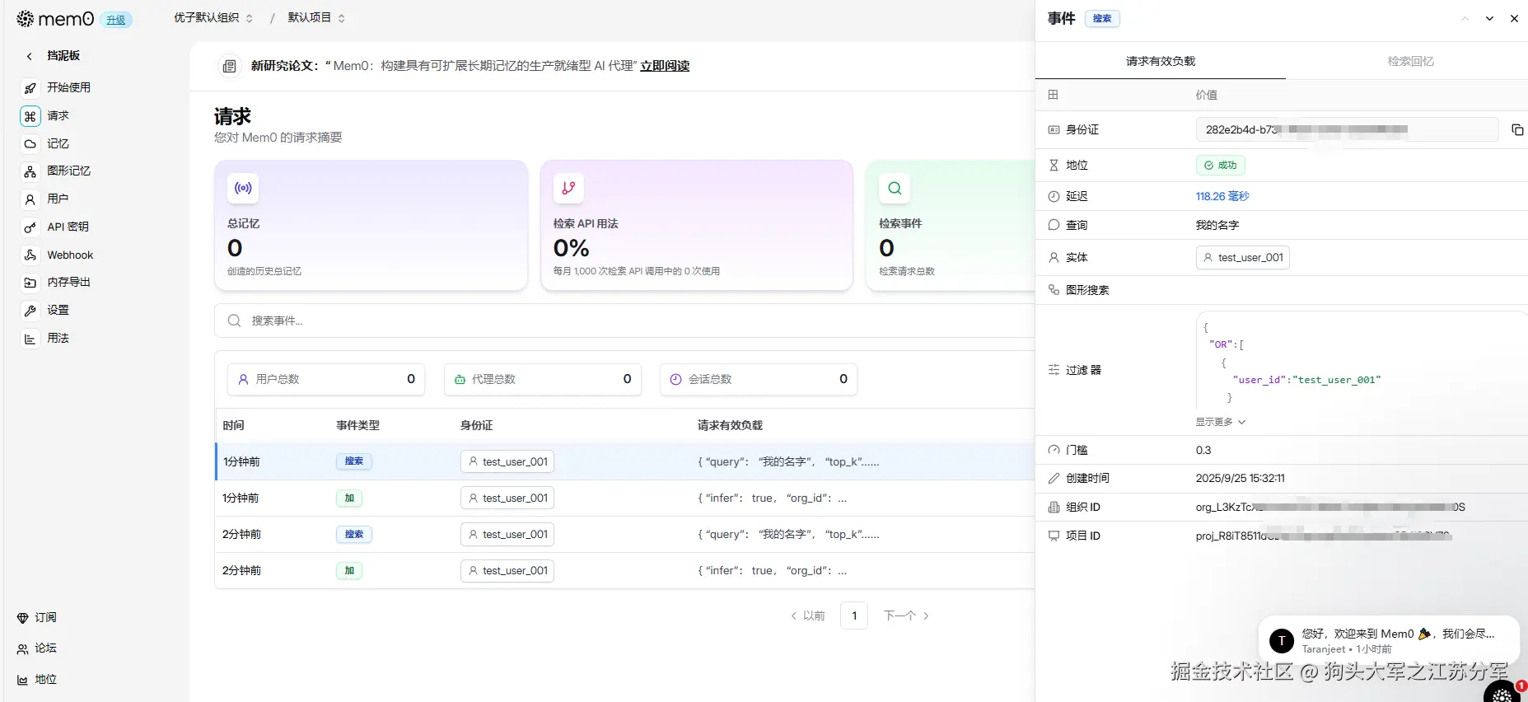The height and width of the screenshot is (702, 1528).
Task: Select page 1 in pagination
Action: [x=854, y=615]
